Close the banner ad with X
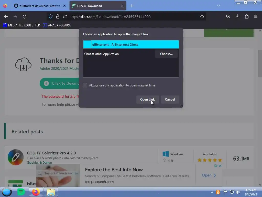The height and width of the screenshot is (197, 262). (x=220, y=166)
